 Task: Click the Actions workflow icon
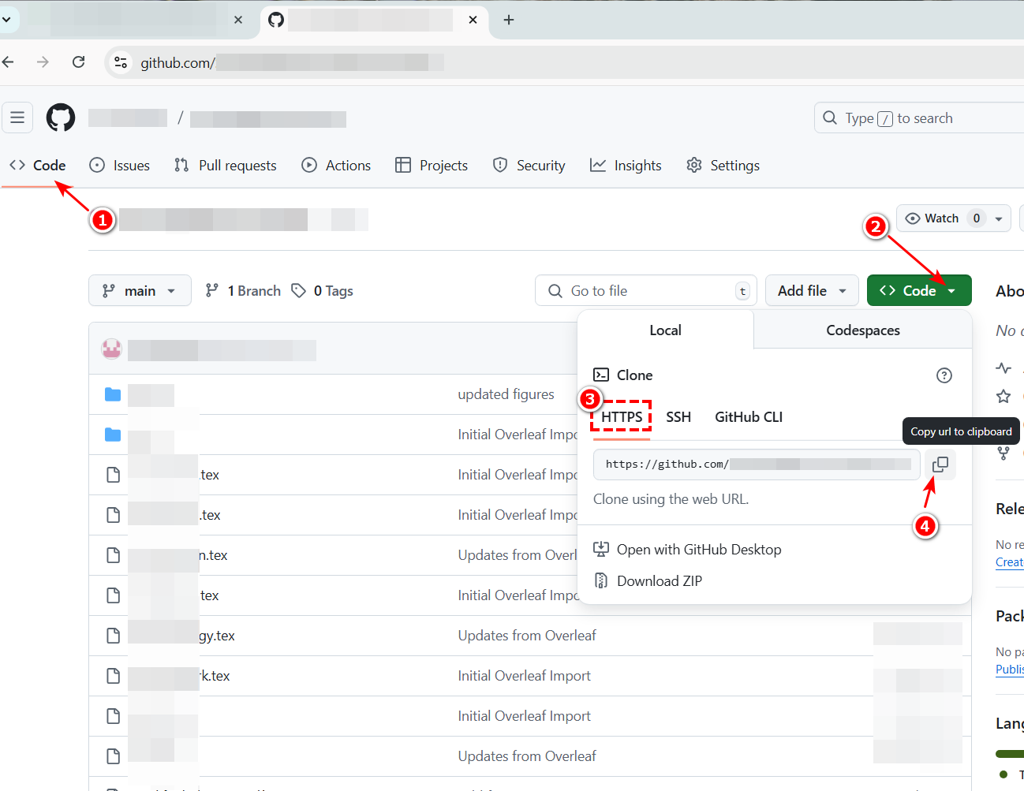click(x=308, y=165)
